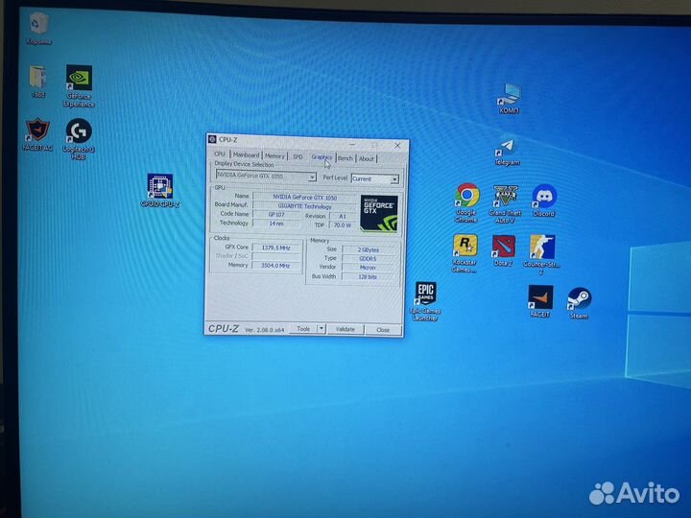Open Epic Games Launcher shortcut
691x518 pixels.
click(x=425, y=301)
